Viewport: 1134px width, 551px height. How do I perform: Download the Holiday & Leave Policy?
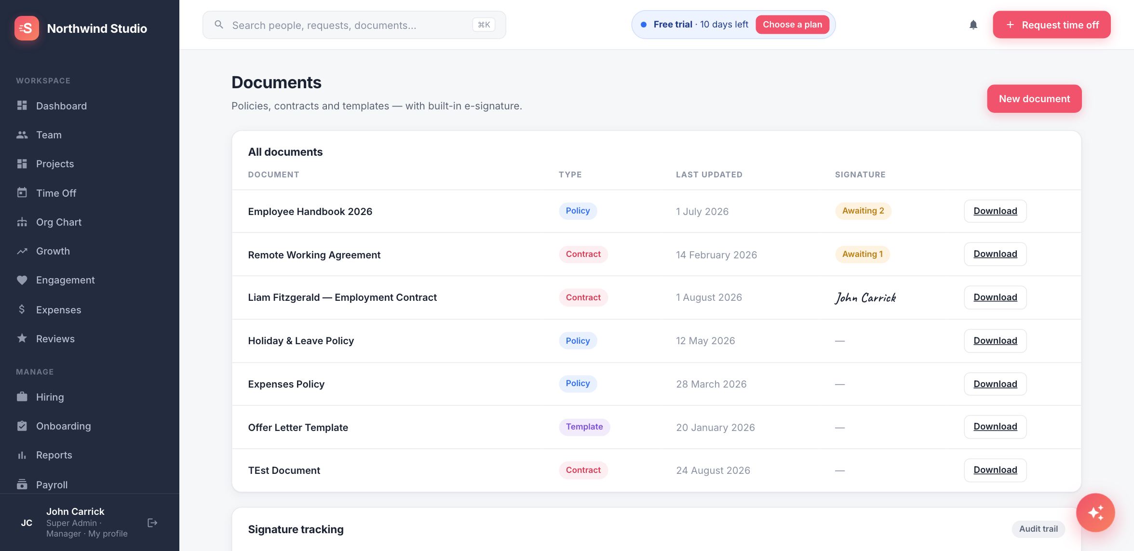995,340
